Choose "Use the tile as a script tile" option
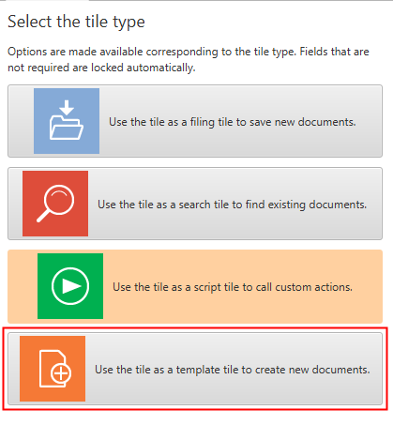393x425 pixels. (195, 286)
